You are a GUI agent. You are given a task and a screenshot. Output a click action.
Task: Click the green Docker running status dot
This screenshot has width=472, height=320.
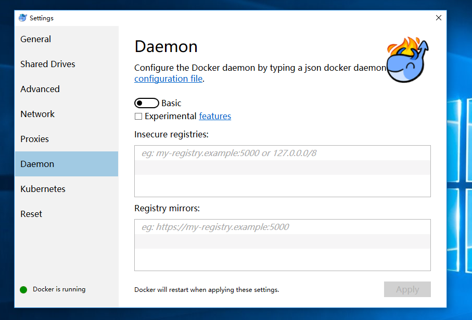click(23, 290)
